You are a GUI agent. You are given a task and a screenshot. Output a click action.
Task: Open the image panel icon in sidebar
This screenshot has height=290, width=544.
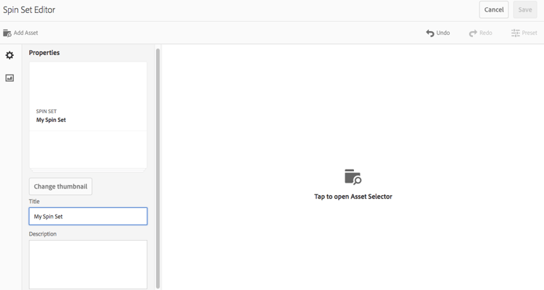point(9,78)
